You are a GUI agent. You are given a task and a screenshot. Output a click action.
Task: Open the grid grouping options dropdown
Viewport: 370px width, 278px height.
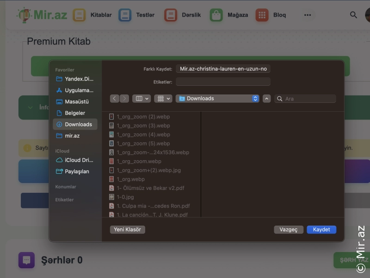[163, 99]
